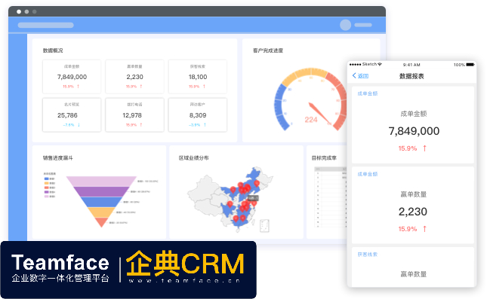This screenshot has width=487, height=299.
Task: Click the red up arrow in the 12,978 card
Action: [x=141, y=125]
